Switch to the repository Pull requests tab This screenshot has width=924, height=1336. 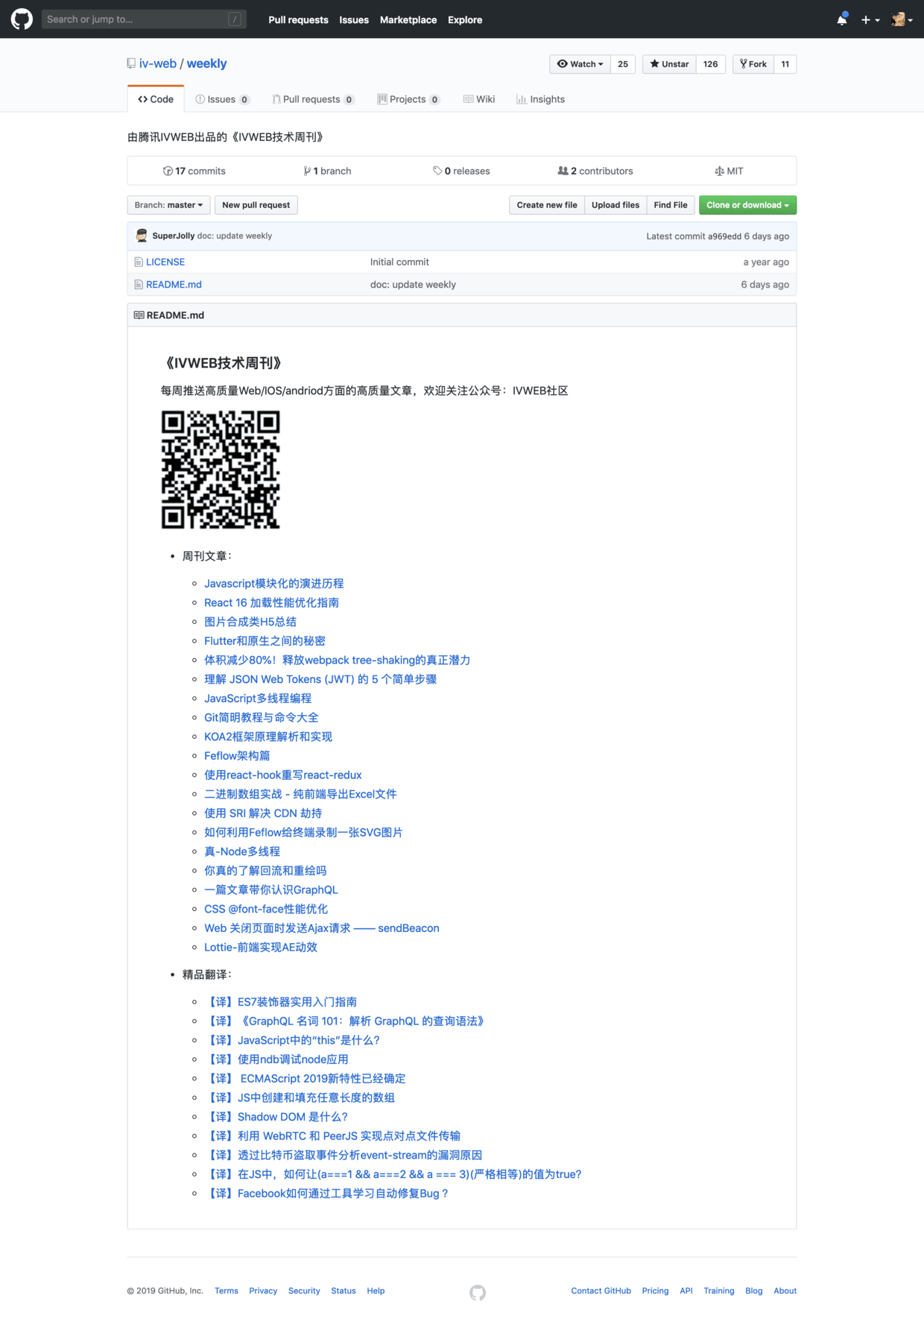click(313, 99)
